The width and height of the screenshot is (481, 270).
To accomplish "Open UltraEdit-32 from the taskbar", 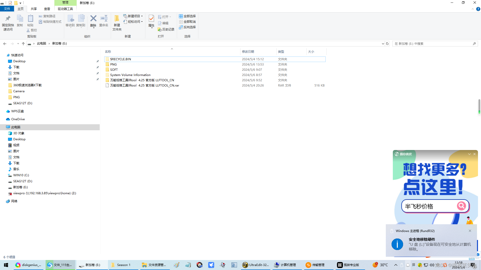I will point(256,265).
